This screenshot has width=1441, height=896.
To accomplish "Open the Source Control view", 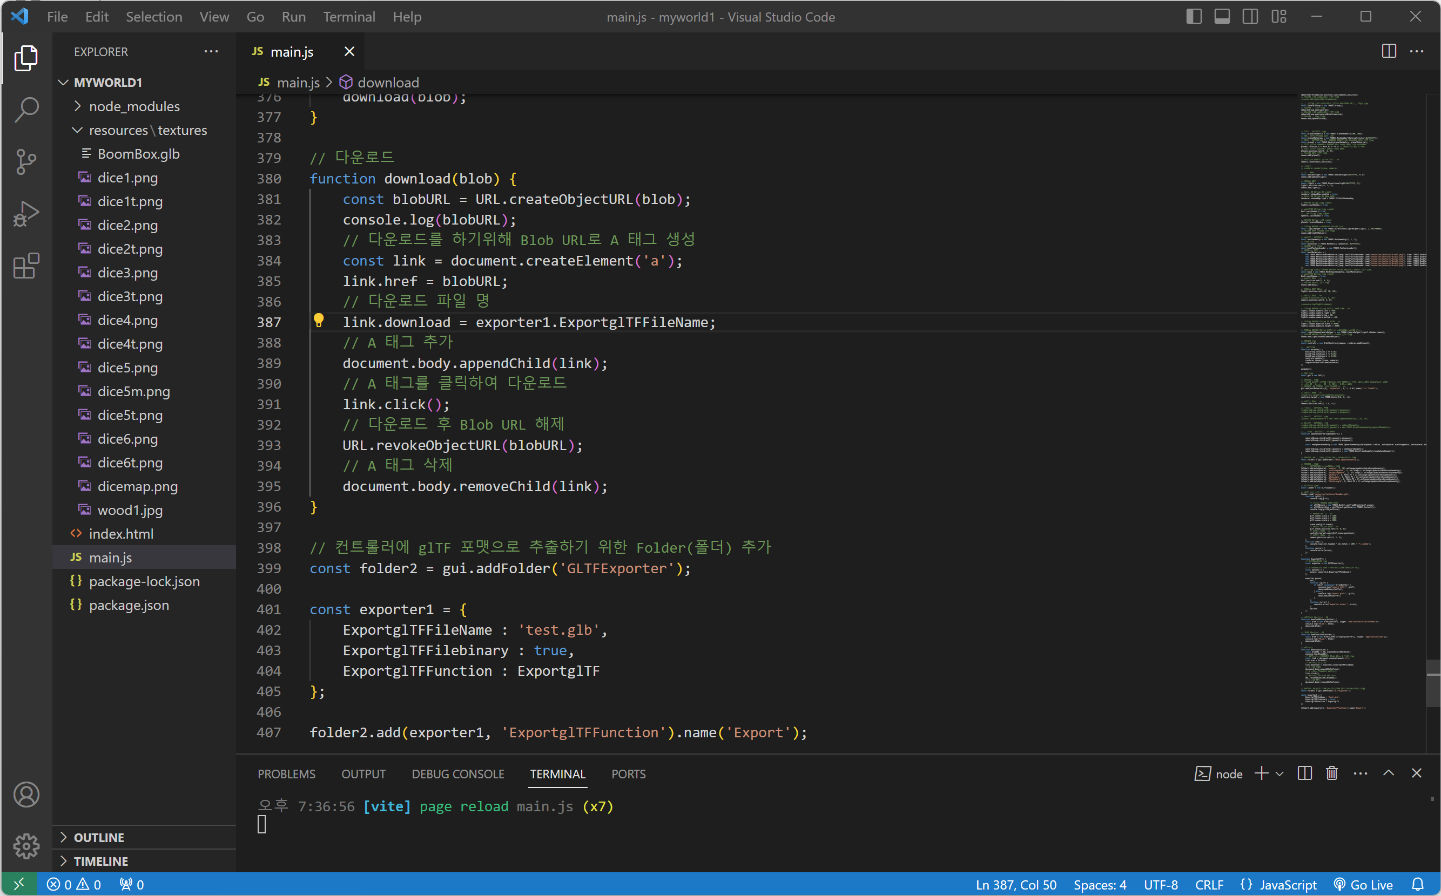I will click(26, 162).
